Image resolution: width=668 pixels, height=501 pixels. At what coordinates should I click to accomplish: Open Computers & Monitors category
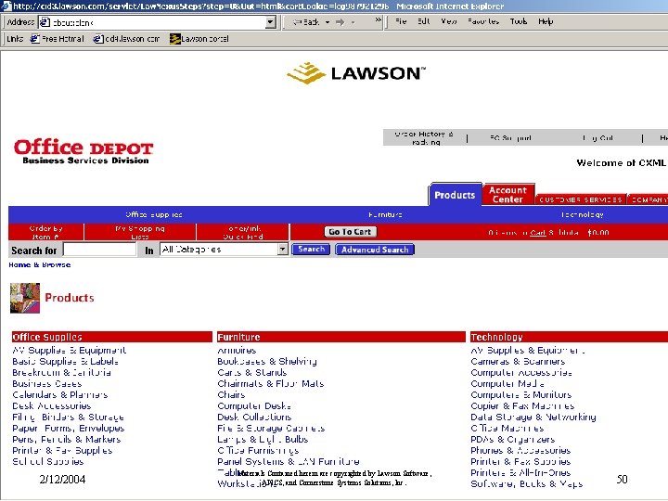pyautogui.click(x=521, y=394)
